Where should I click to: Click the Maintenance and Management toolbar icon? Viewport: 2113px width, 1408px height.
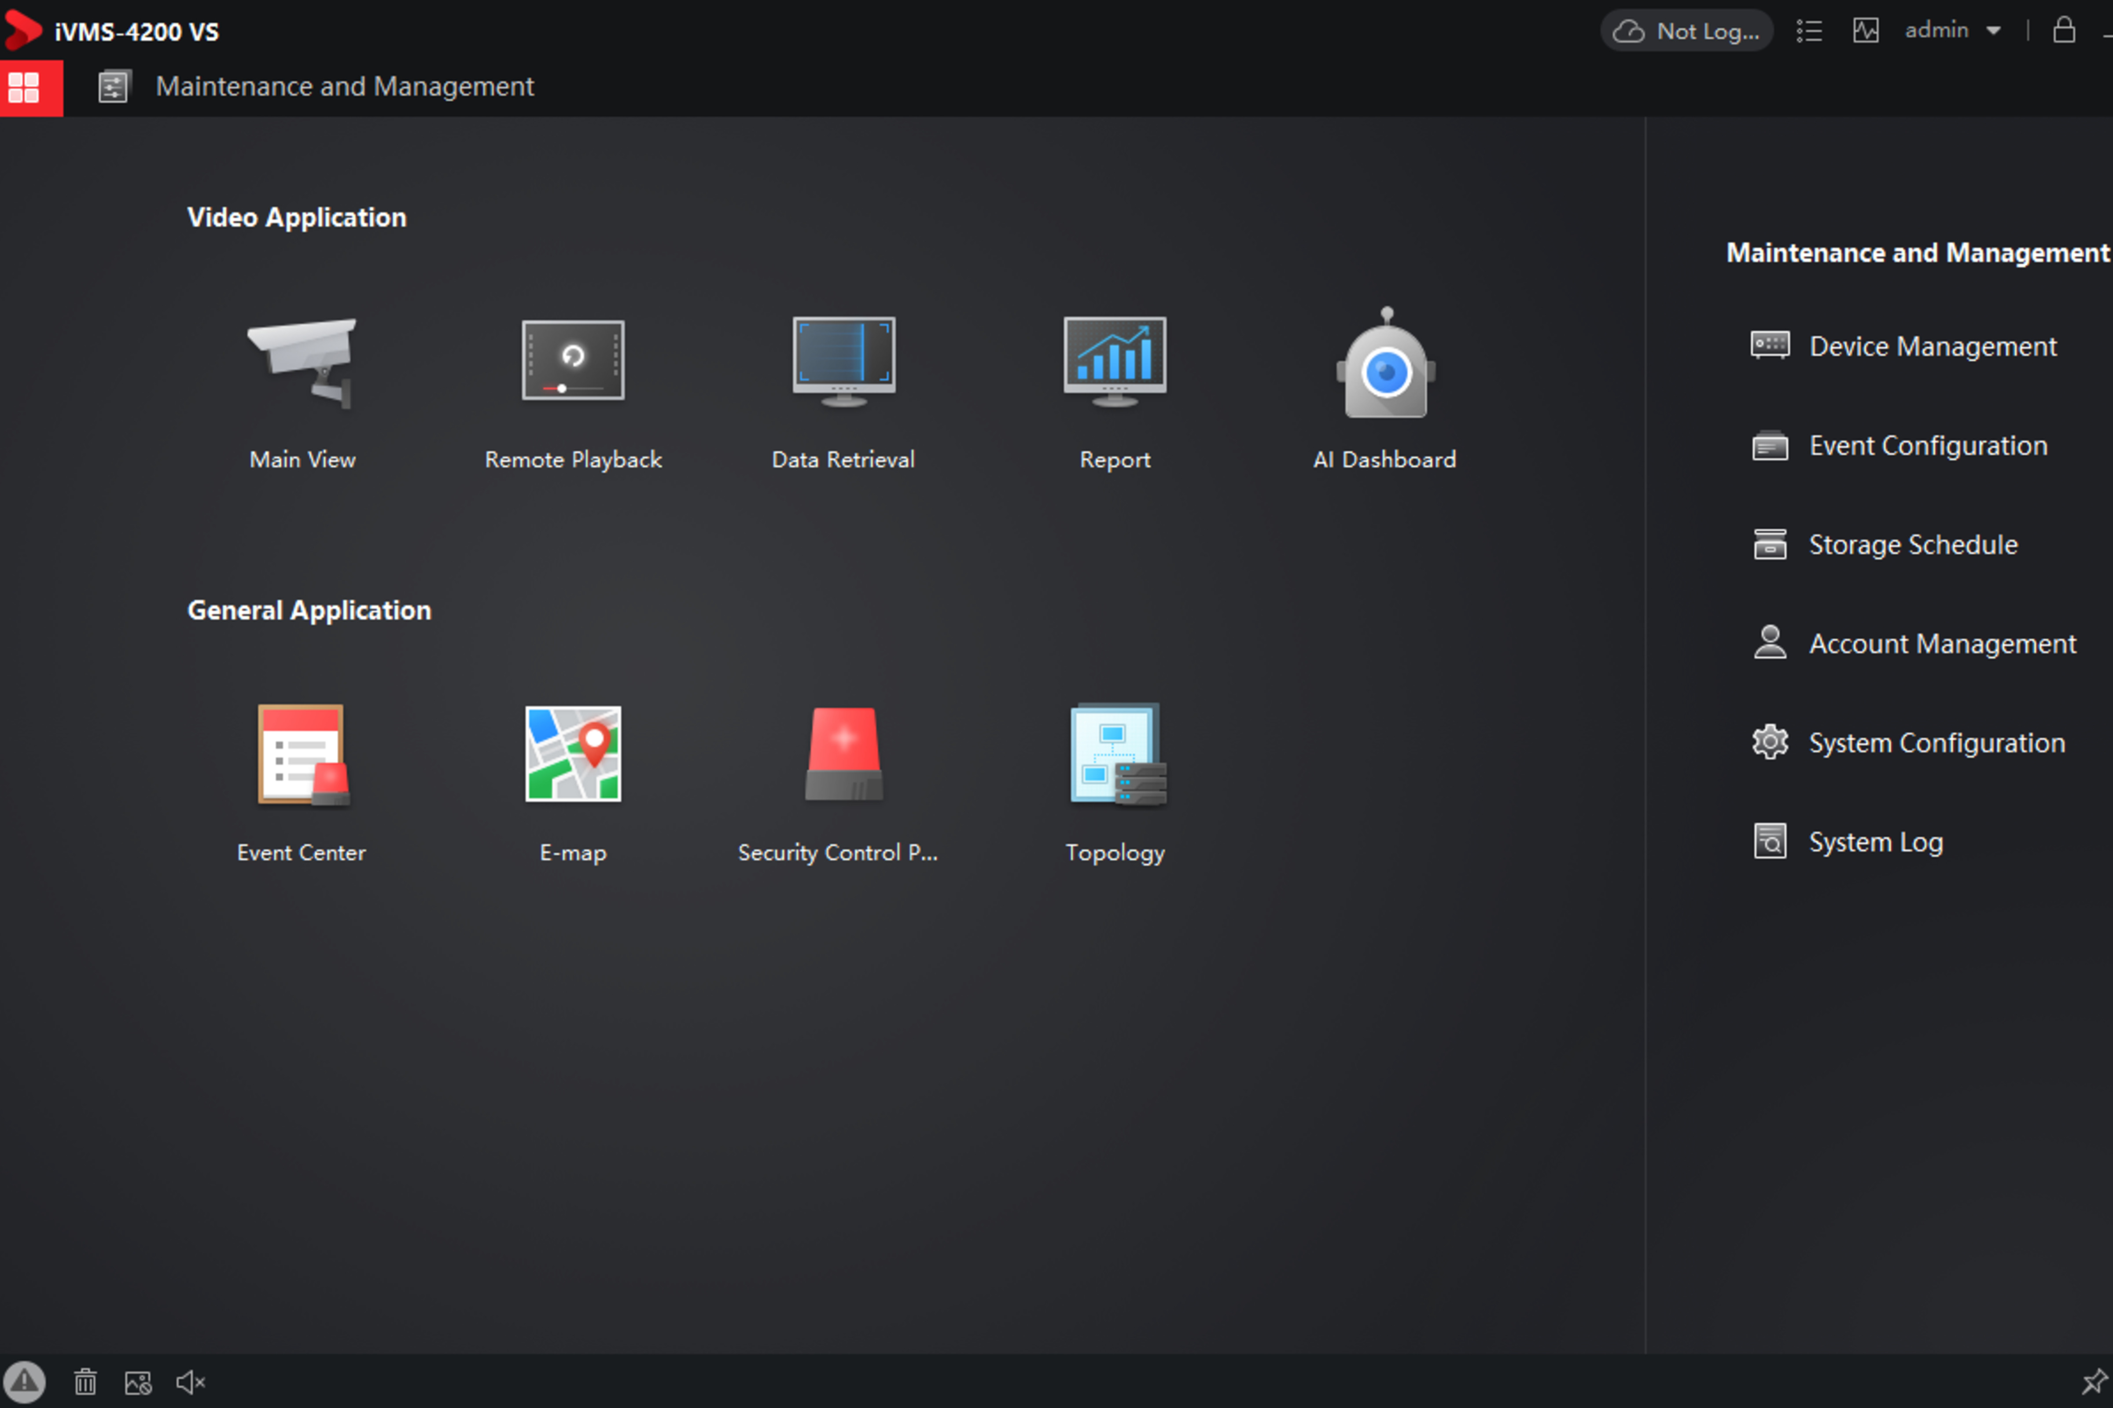113,87
